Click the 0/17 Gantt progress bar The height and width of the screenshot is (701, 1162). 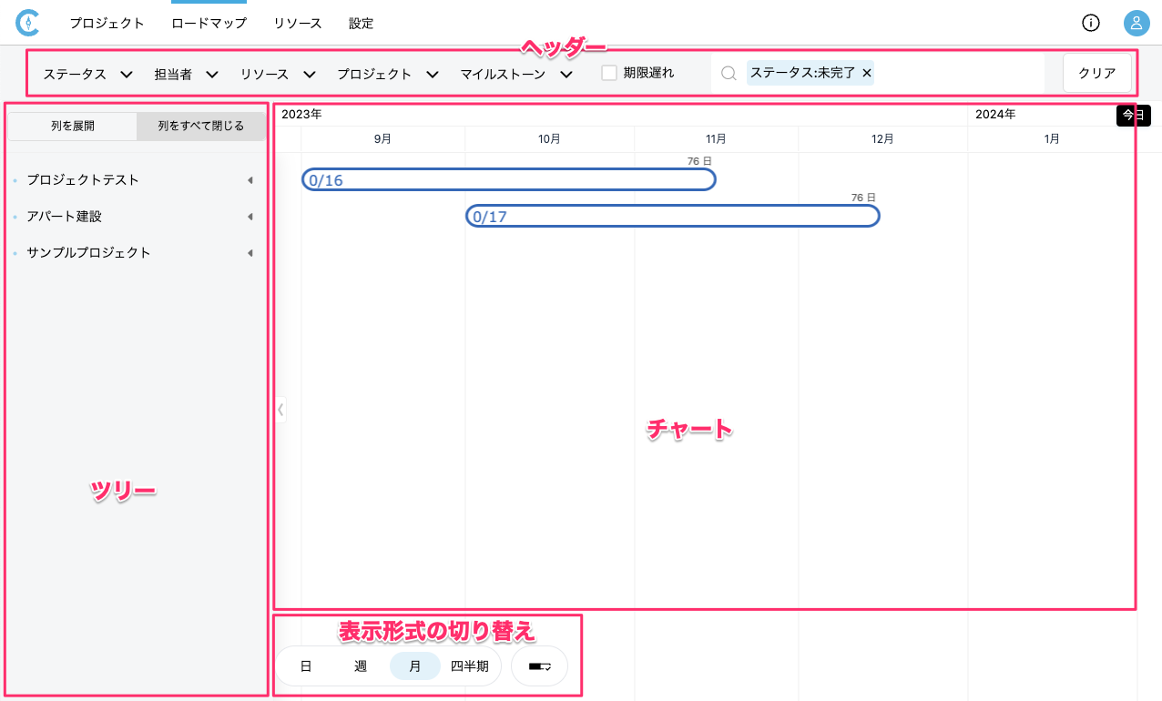672,217
